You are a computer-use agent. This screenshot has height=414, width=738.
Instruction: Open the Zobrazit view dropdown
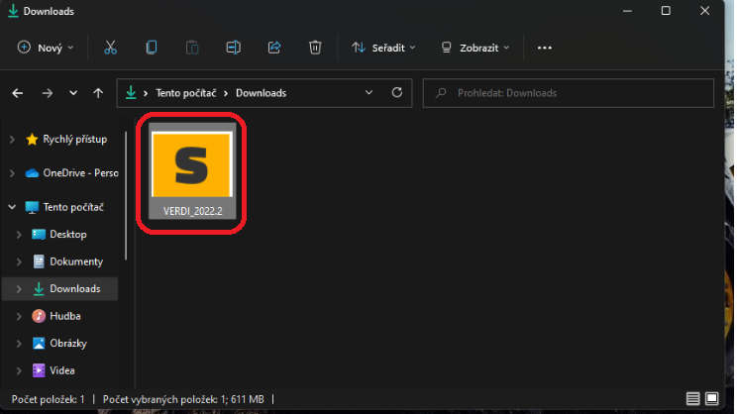click(475, 48)
